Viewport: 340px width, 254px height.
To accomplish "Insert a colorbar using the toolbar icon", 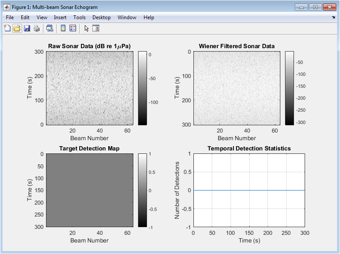I will 63,29.
